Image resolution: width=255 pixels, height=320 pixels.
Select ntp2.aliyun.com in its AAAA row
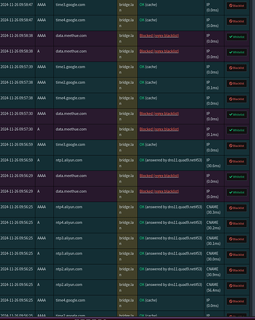(x=69, y=269)
